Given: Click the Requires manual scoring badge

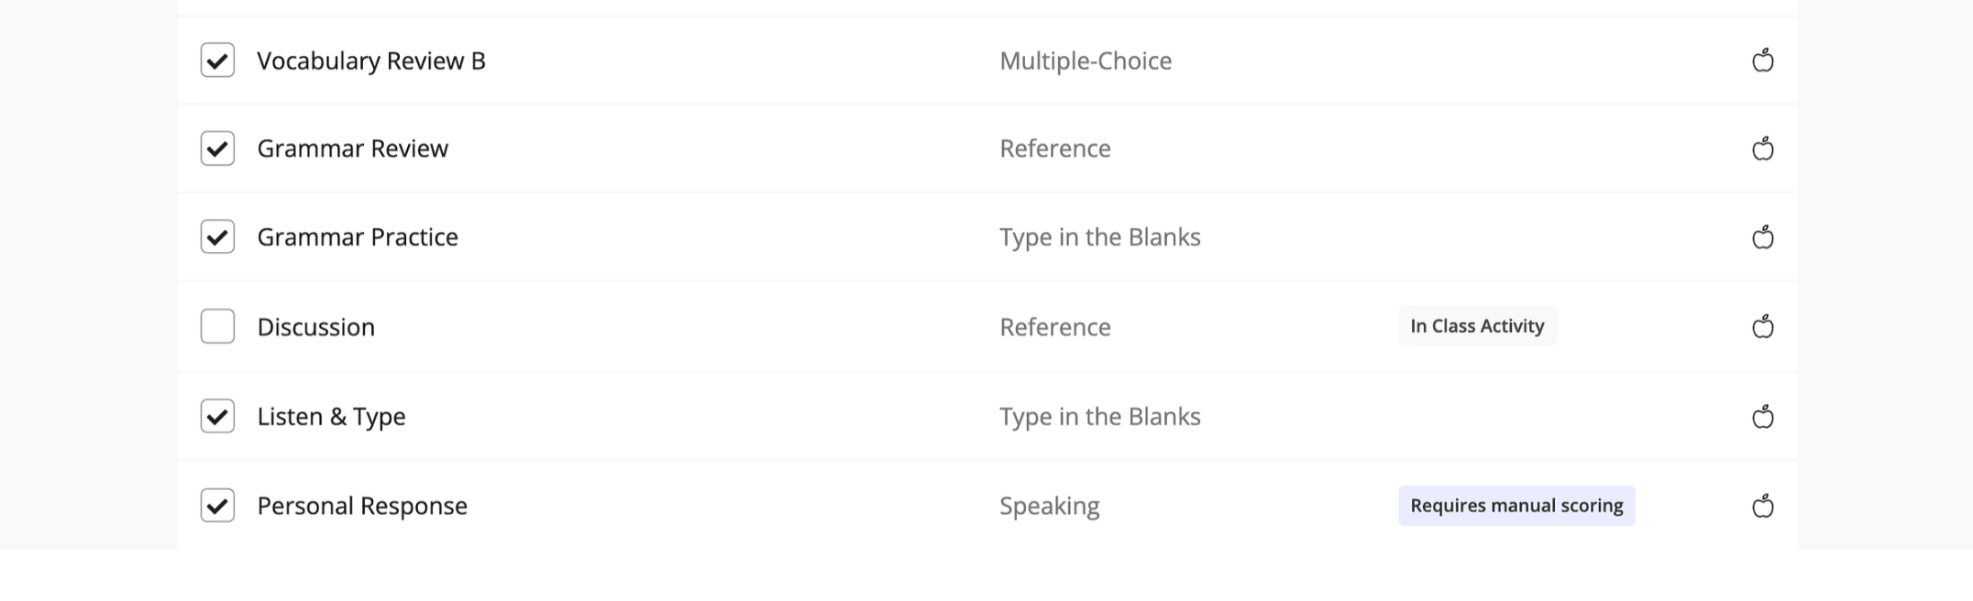Looking at the screenshot, I should pyautogui.click(x=1516, y=506).
